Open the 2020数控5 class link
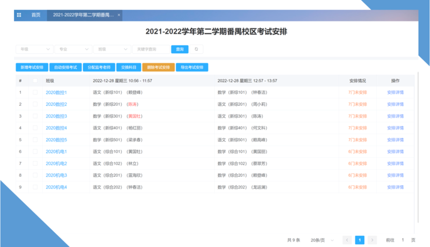The height and width of the screenshot is (247, 430). [56, 140]
